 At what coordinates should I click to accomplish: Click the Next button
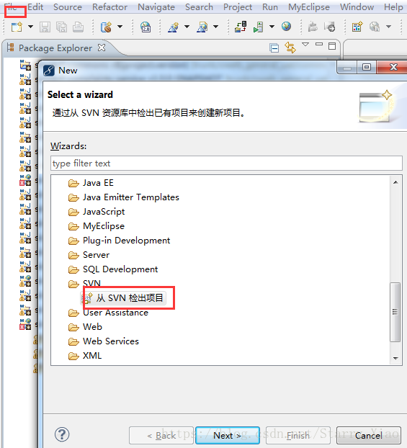point(228,436)
